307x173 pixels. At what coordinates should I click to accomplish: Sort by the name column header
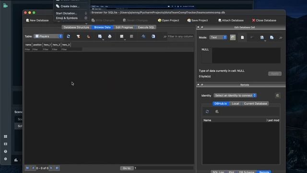point(28,45)
